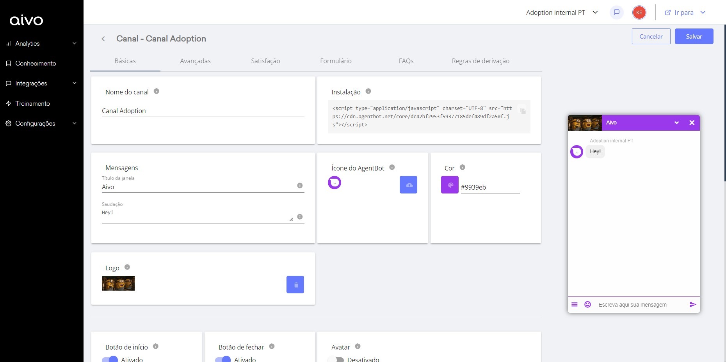Open the Adoption internal PT dropdown

click(562, 12)
